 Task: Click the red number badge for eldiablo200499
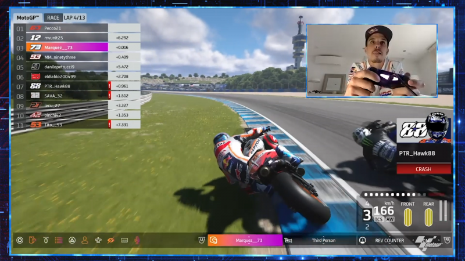(x=35, y=77)
